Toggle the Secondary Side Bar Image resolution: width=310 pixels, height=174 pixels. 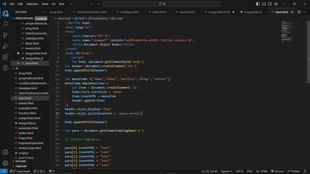click(270, 4)
